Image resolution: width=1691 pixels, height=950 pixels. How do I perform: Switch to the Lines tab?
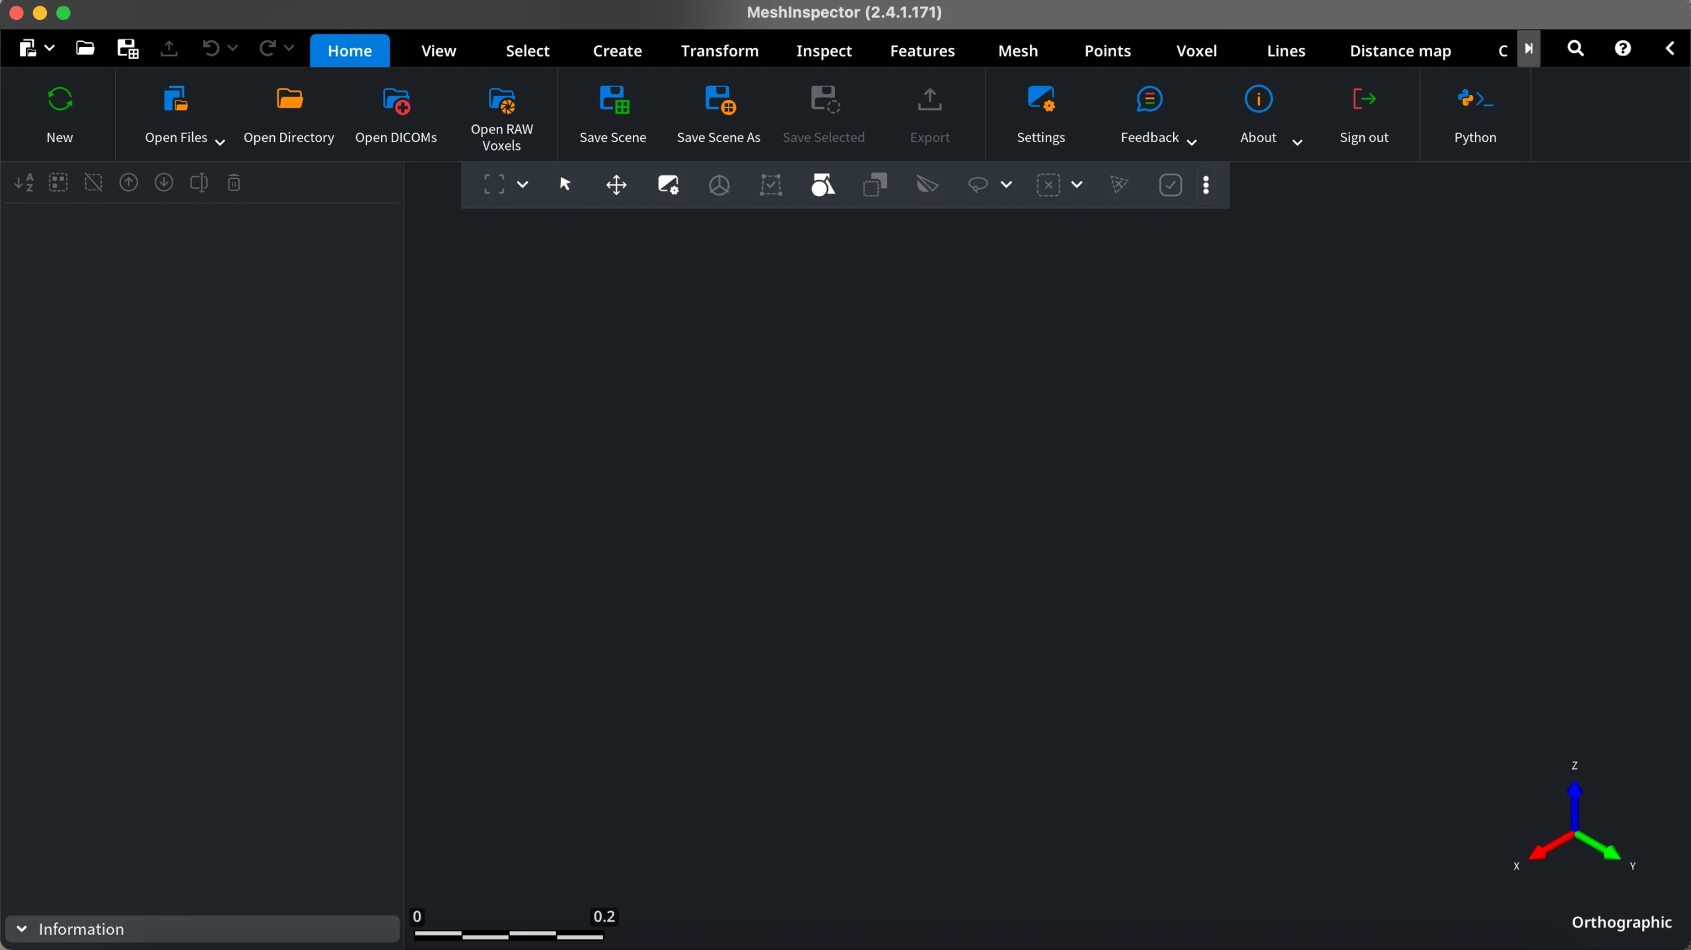(x=1285, y=51)
